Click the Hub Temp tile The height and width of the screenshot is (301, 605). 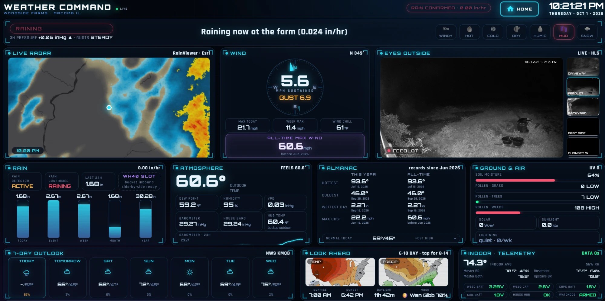(285, 221)
